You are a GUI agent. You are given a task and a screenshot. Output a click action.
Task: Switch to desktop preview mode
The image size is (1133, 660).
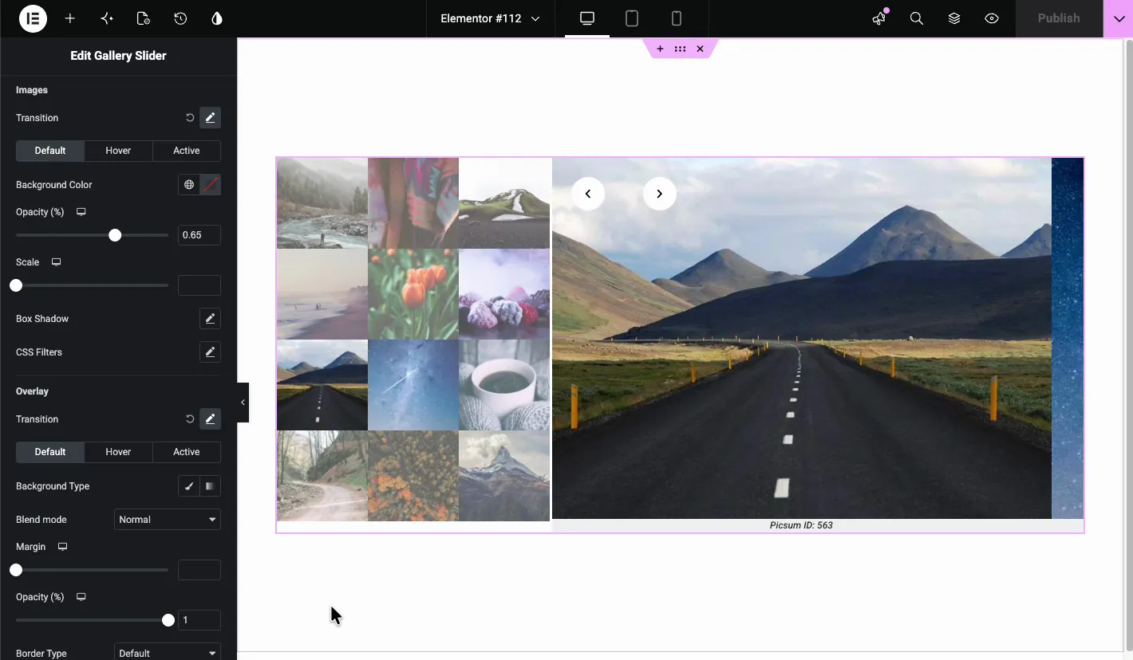pyautogui.click(x=587, y=18)
